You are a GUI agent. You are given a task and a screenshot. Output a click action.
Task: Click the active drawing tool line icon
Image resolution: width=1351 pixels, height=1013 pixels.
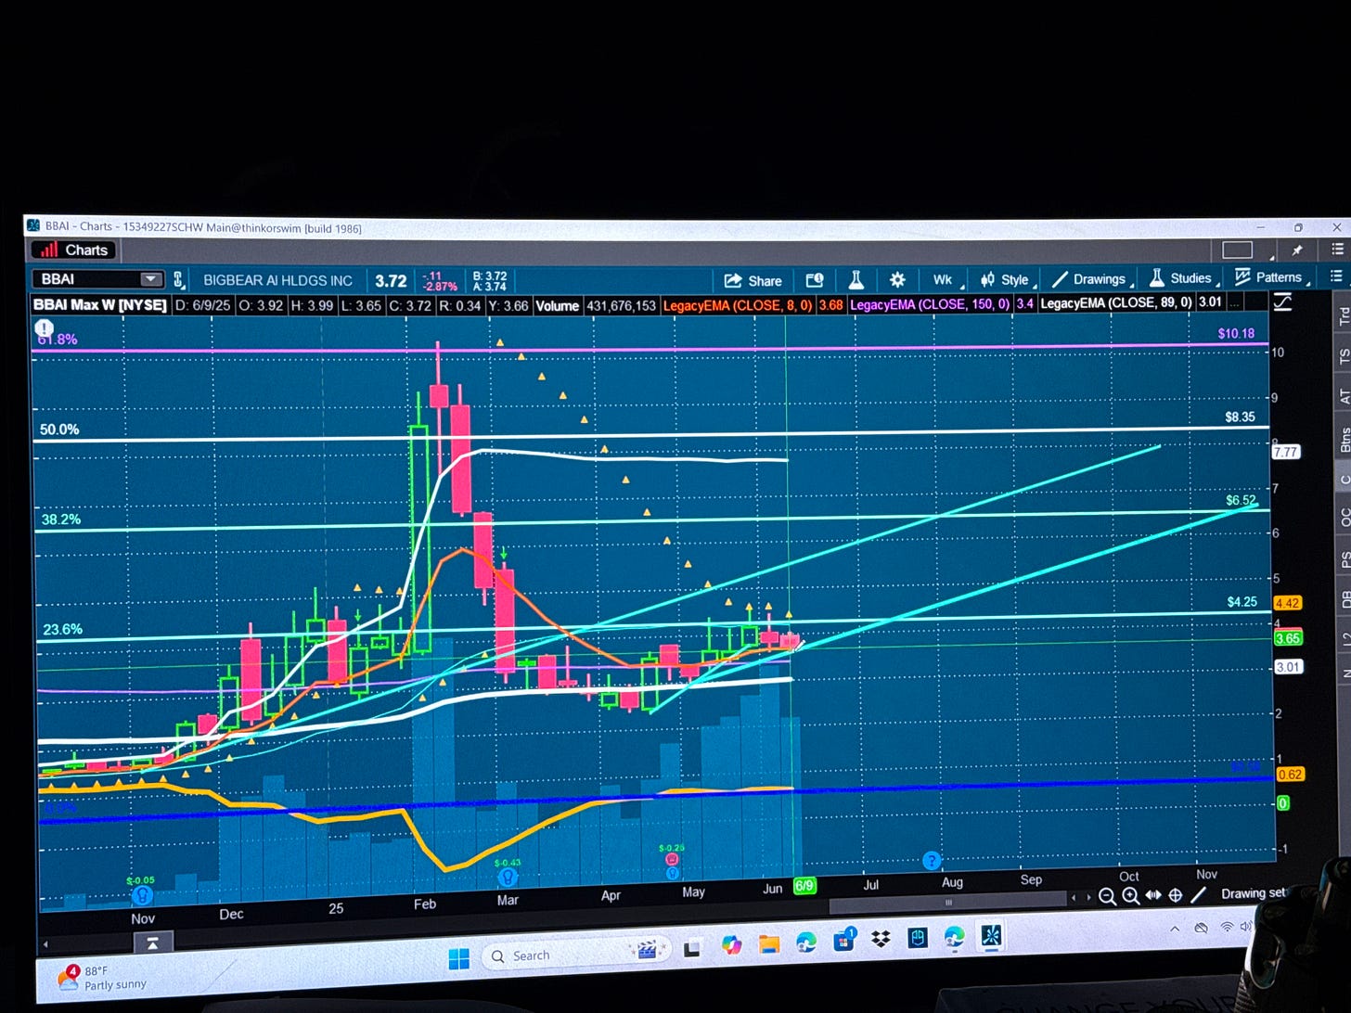(1198, 894)
